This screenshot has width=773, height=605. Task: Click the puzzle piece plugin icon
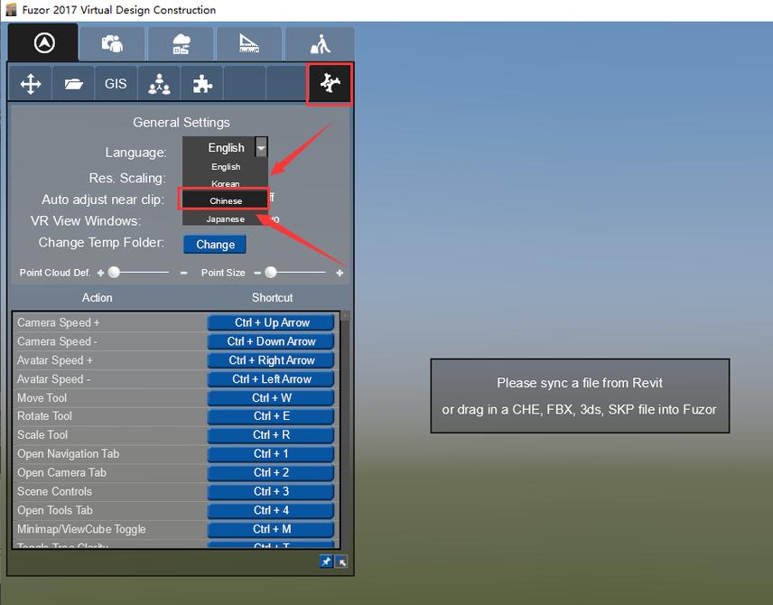pos(202,84)
